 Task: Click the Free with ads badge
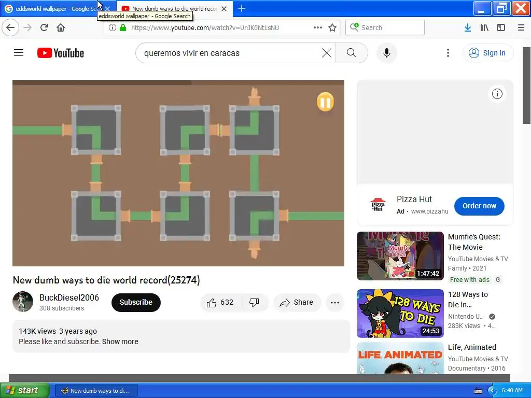(470, 279)
